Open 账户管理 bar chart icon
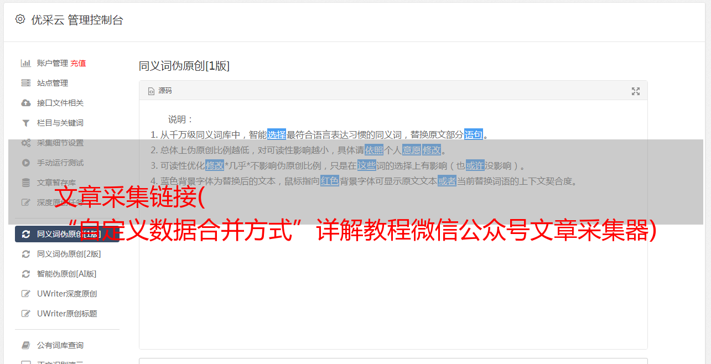This screenshot has height=364, width=711. click(x=25, y=63)
